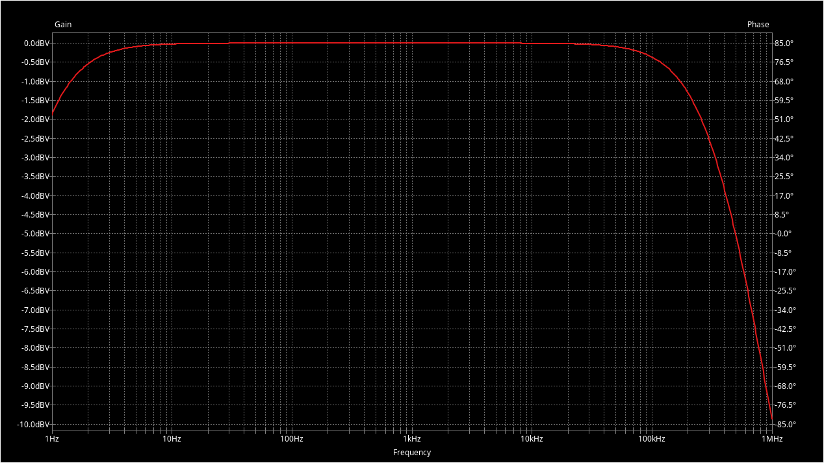Click the 1kHz frequency tick label
Viewport: 824px width, 463px height.
point(412,439)
